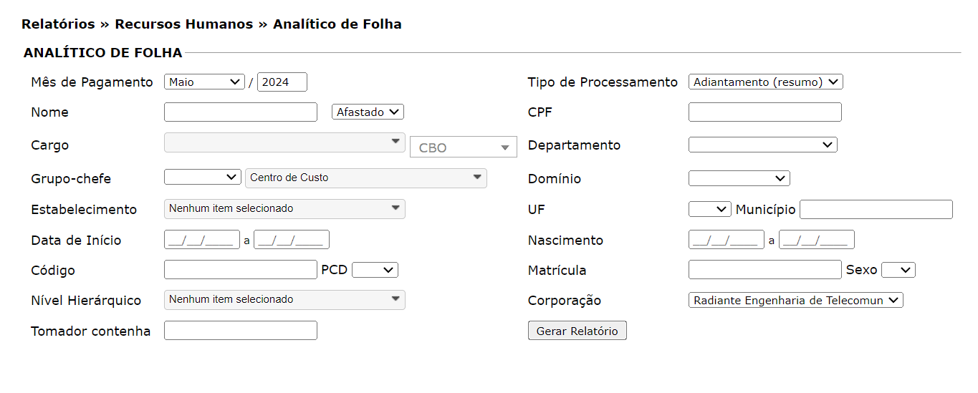
Task: Open the Tipo de Processamento dropdown
Action: click(765, 82)
